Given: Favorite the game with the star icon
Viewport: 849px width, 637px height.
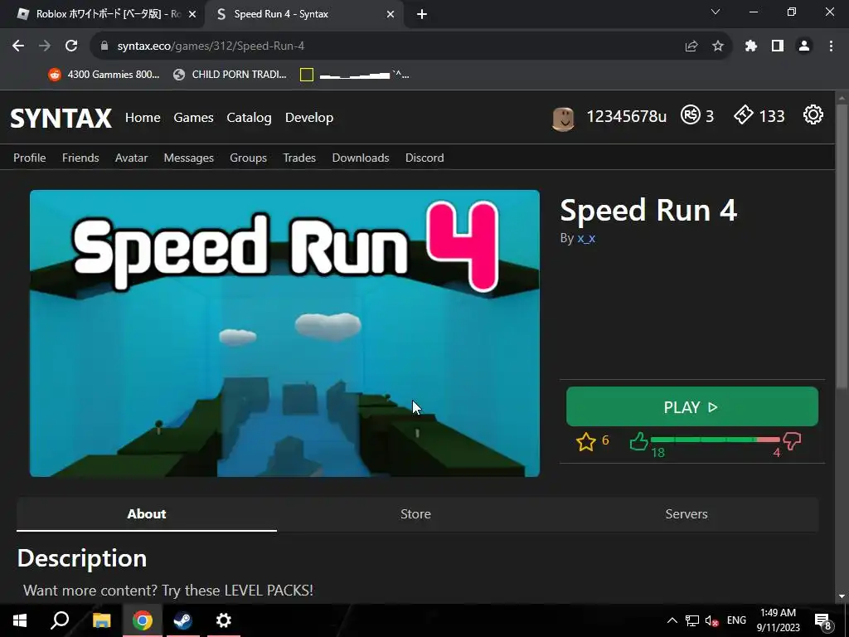Looking at the screenshot, I should 586,442.
